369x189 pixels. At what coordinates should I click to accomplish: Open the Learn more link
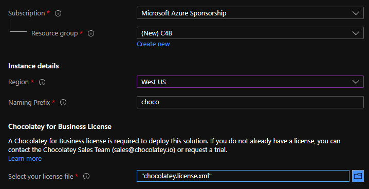coord(25,158)
